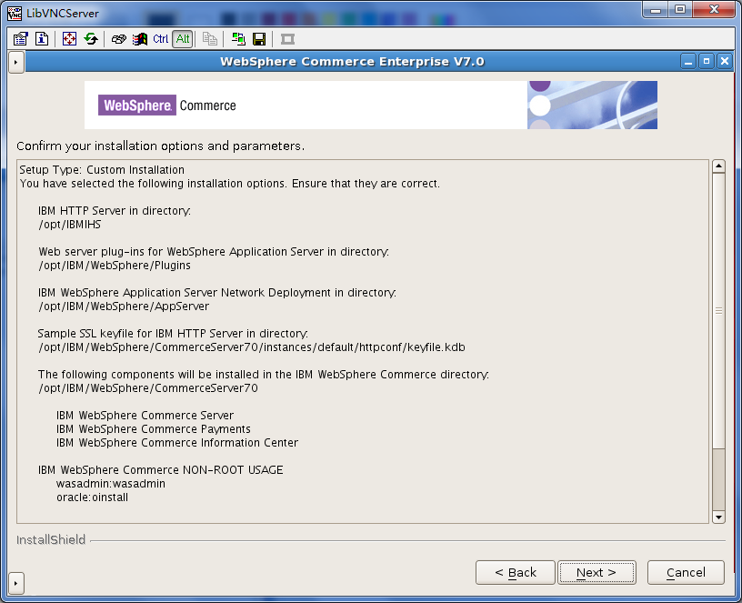The image size is (742, 603).
Task: Click the "Web server plug-ins for WebSphere" line
Action: click(x=214, y=252)
